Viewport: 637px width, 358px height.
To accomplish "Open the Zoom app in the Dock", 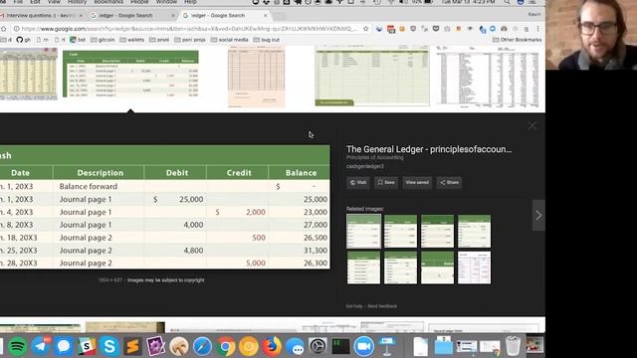I will [363, 346].
